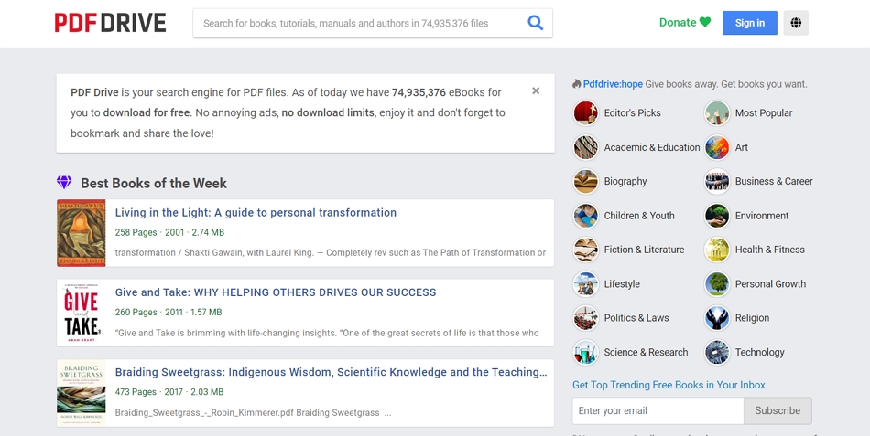The image size is (870, 436).
Task: Focus the Enter your email field
Action: pos(658,410)
